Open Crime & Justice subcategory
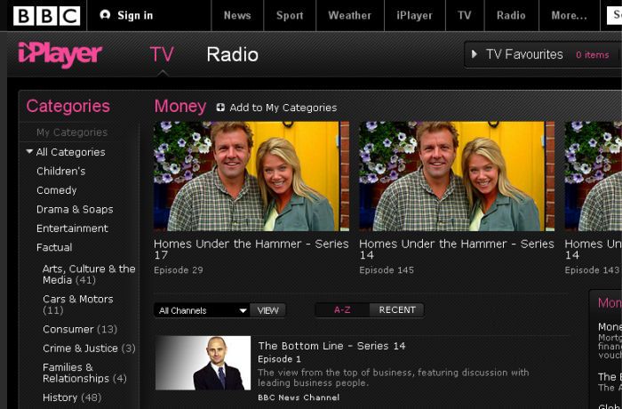The height and width of the screenshot is (409, 622). tap(89, 349)
